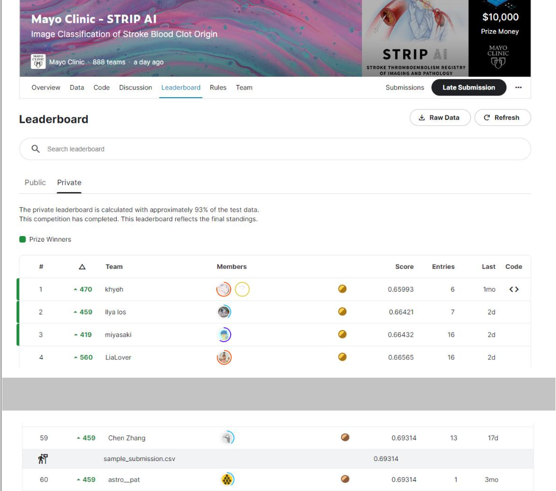Download Raw Data of the leaderboard
Screen dimensions: 556x491
click(440, 118)
